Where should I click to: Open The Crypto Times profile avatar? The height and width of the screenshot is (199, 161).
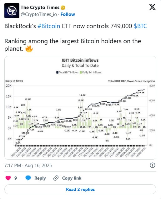(12, 11)
